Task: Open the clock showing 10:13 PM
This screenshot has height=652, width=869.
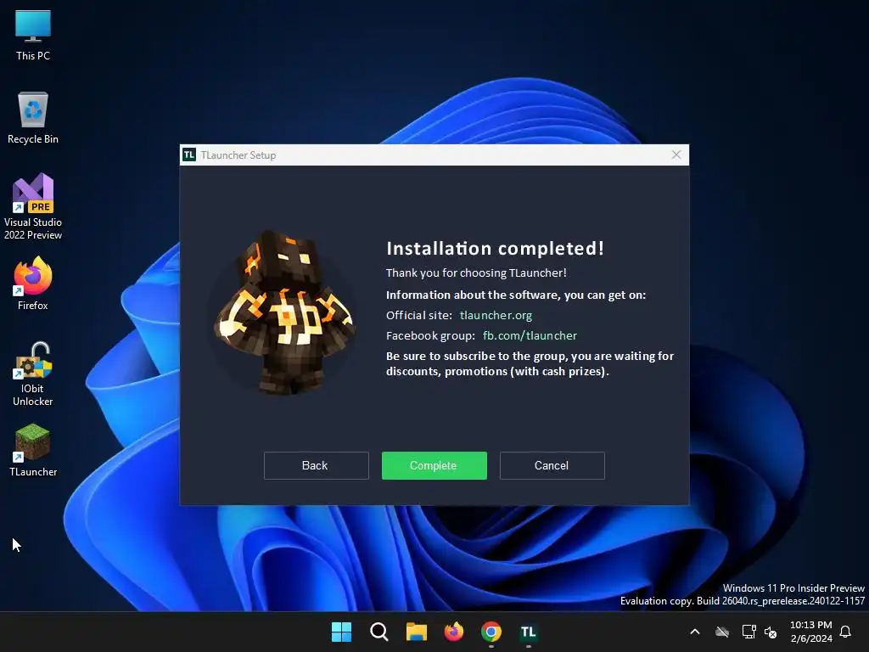Action: (810, 632)
